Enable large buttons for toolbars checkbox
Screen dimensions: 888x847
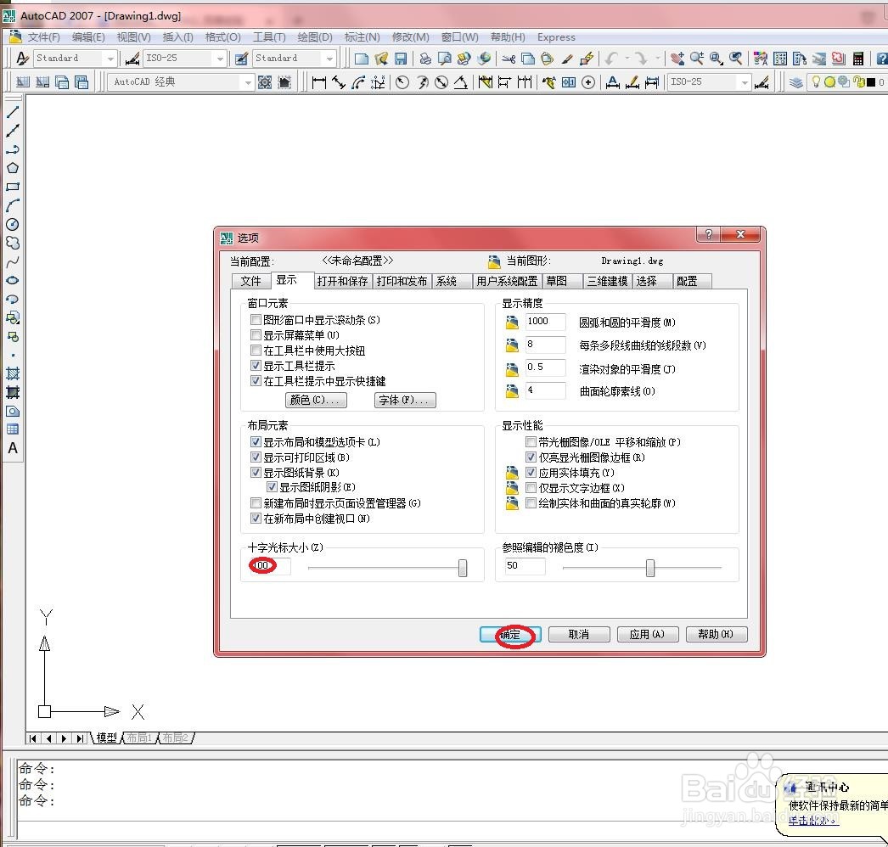coord(256,351)
